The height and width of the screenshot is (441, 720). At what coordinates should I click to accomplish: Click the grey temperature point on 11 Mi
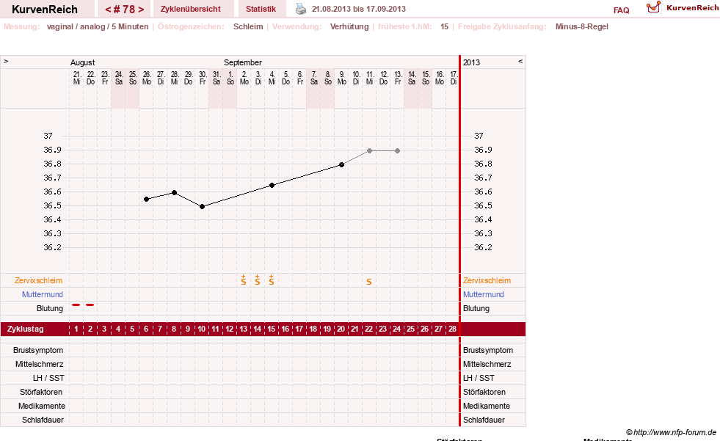[370, 150]
